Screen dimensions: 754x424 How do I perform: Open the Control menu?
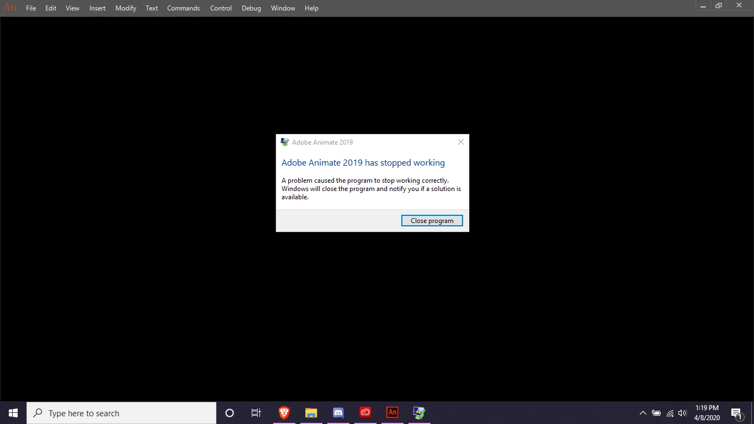[221, 8]
